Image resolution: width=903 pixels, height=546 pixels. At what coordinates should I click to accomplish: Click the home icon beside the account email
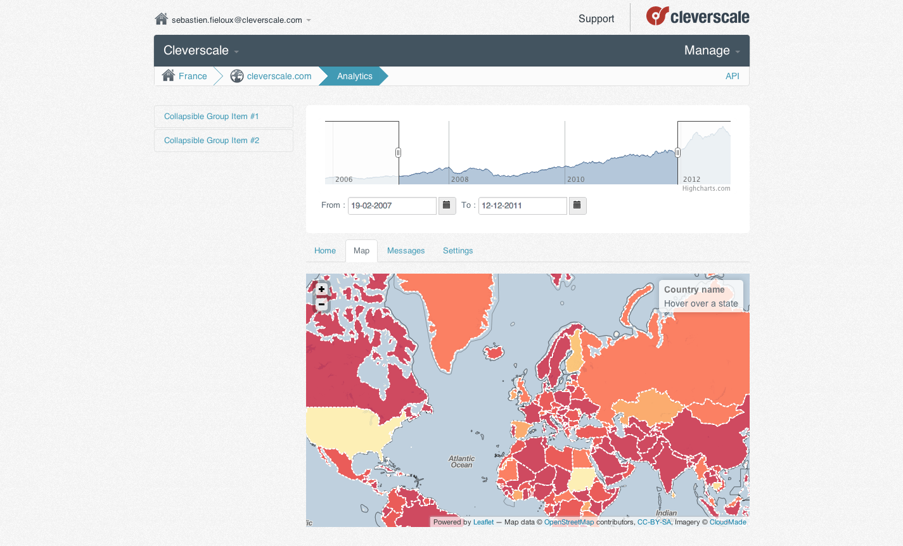pos(161,19)
